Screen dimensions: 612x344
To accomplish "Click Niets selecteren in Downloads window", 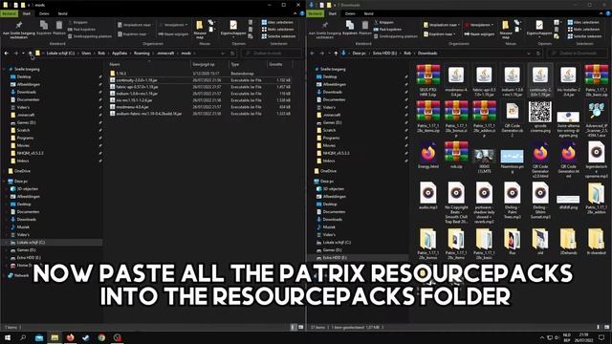I will (584, 30).
